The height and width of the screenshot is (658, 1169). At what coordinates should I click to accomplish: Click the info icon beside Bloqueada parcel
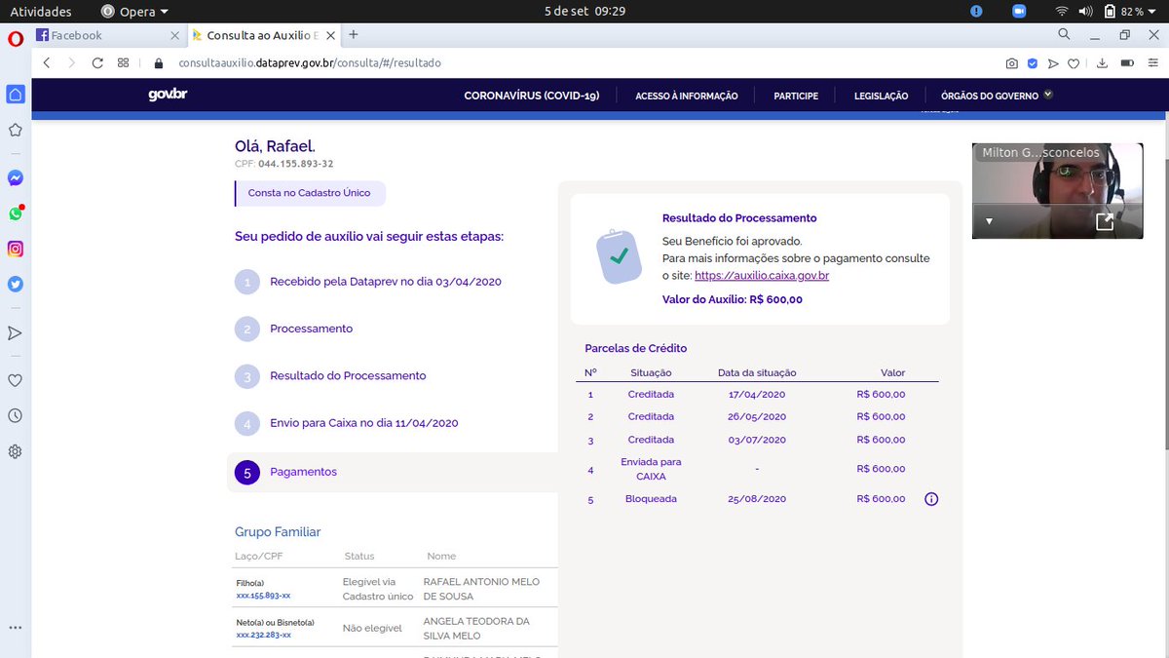pyautogui.click(x=930, y=499)
